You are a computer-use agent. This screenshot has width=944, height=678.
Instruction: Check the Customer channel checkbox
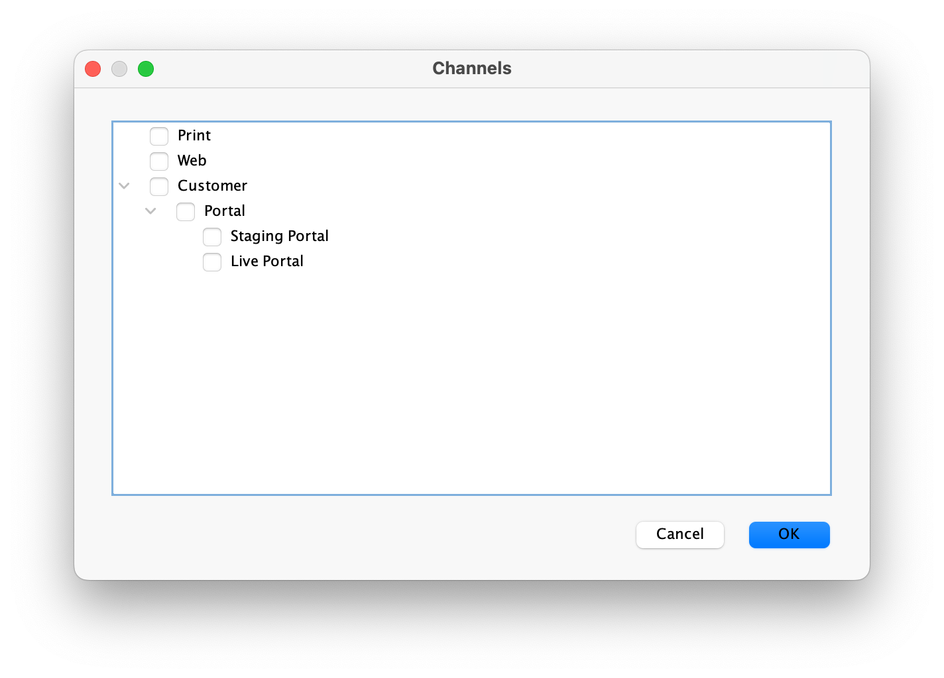[159, 186]
